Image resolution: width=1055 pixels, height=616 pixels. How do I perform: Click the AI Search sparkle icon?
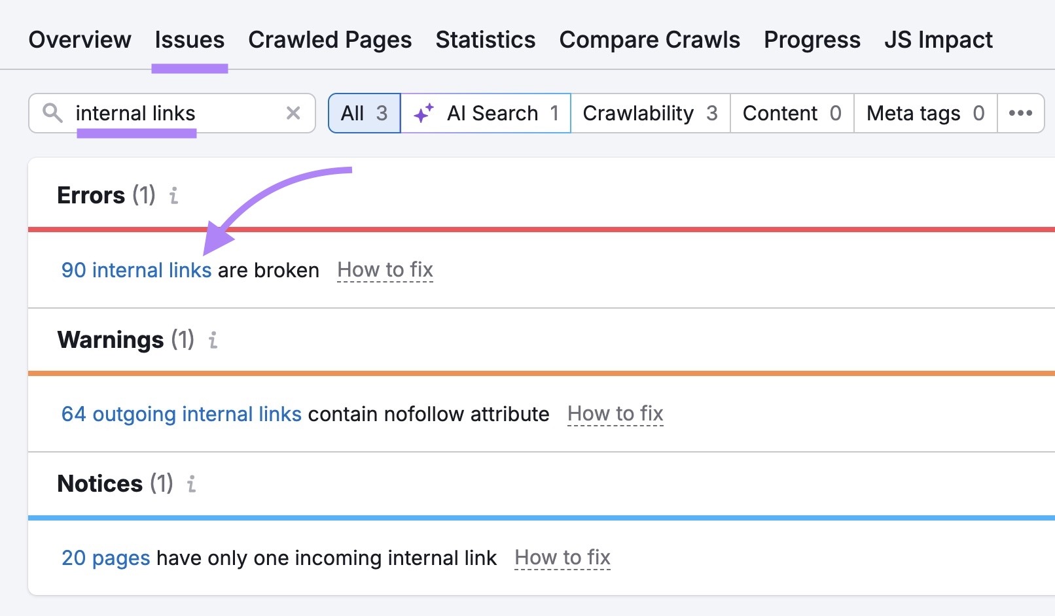click(423, 112)
